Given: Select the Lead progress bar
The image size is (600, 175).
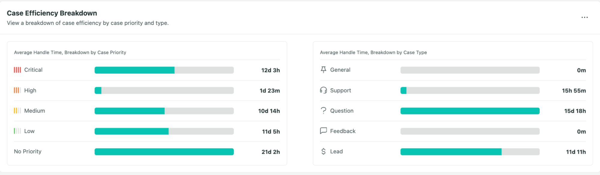Looking at the screenshot, I should click(x=470, y=151).
